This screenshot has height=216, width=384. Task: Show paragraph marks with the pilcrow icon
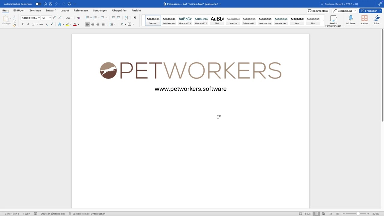(x=135, y=18)
